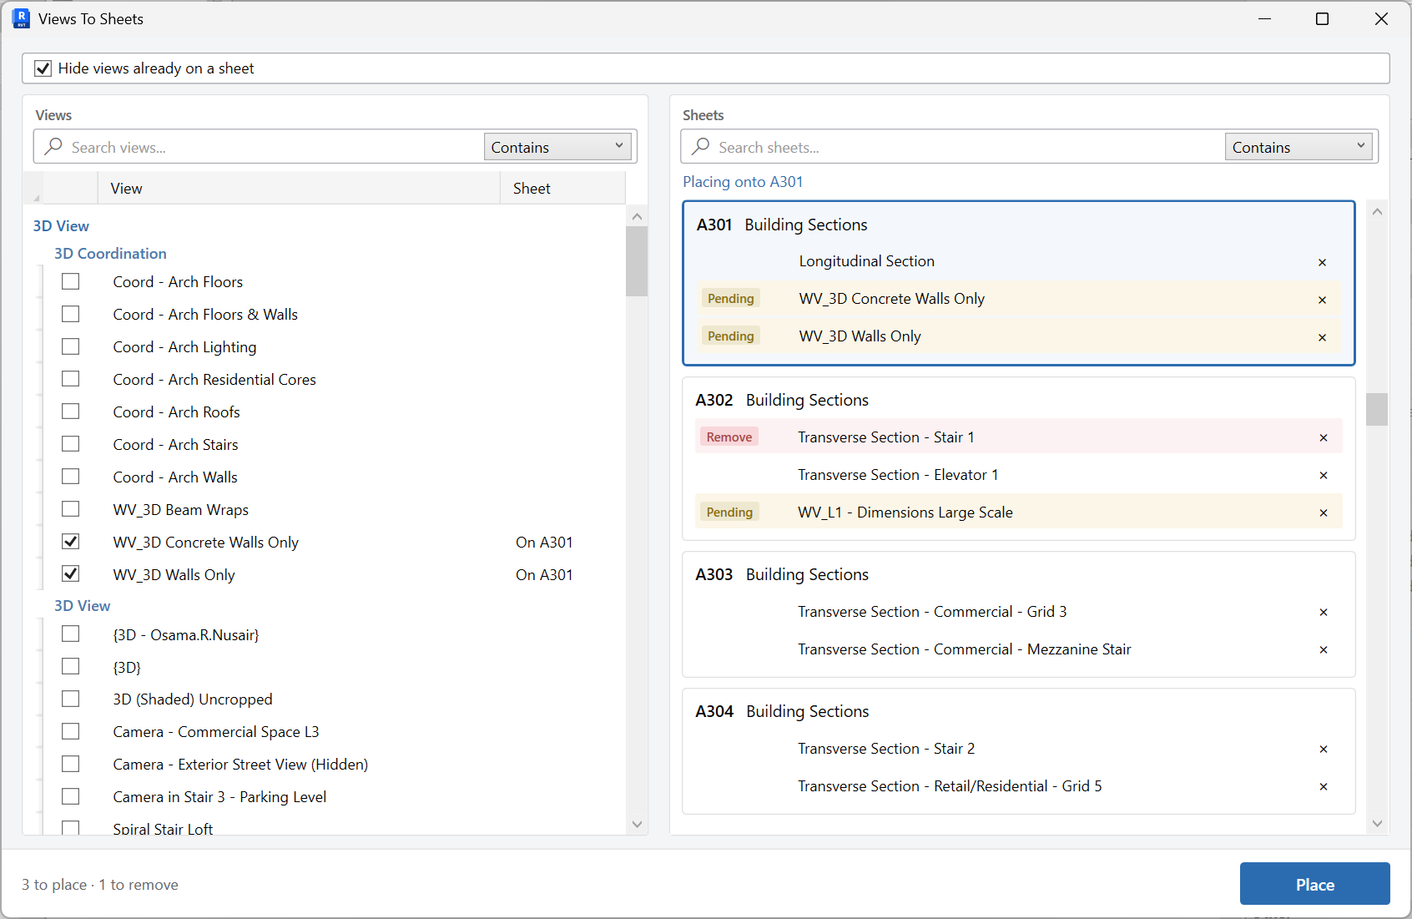This screenshot has height=919, width=1412.
Task: Collapse the top-level 3D View group
Action: point(61,226)
